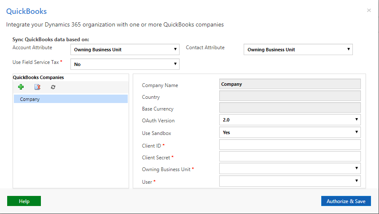Add a new QuickBooks company with green plus
The height and width of the screenshot is (214, 379).
point(21,87)
